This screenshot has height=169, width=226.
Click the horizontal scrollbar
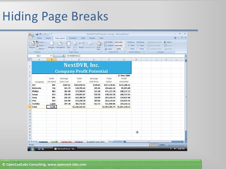[x=149, y=142]
